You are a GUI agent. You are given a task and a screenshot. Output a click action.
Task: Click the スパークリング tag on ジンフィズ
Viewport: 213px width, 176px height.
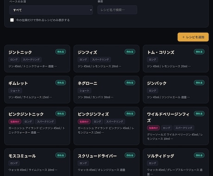(100, 60)
